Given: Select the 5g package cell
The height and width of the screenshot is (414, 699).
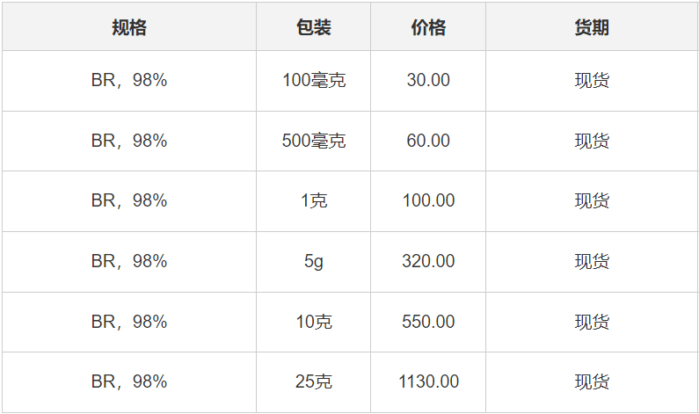Looking at the screenshot, I should point(313,261).
